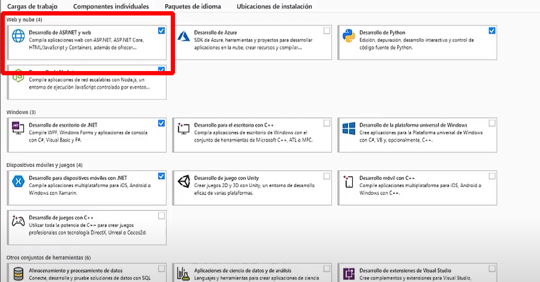This screenshot has width=540, height=282.
Task: Click the Node.js hexagon icon
Action: click(18, 76)
